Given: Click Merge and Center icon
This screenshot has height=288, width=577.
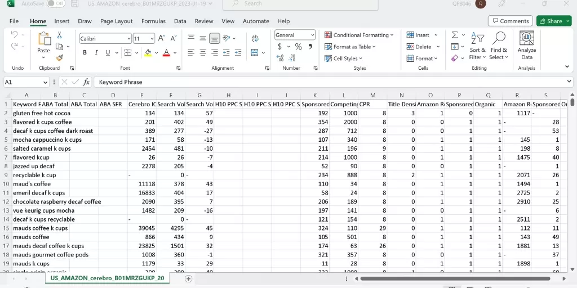Looking at the screenshot, I should pos(255,52).
